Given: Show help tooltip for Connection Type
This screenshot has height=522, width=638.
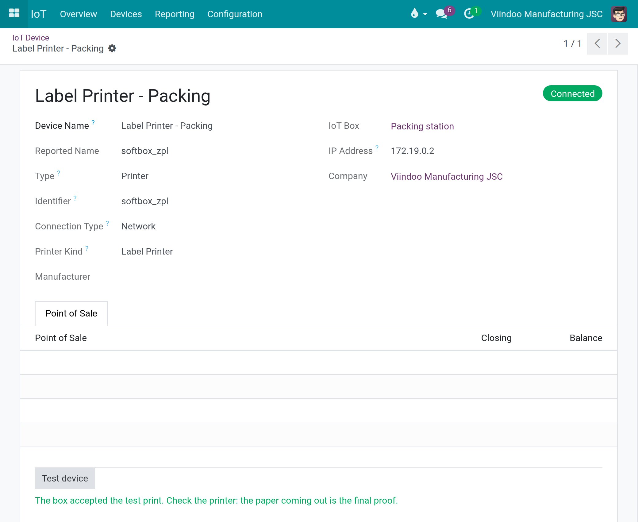Looking at the screenshot, I should click(x=107, y=223).
